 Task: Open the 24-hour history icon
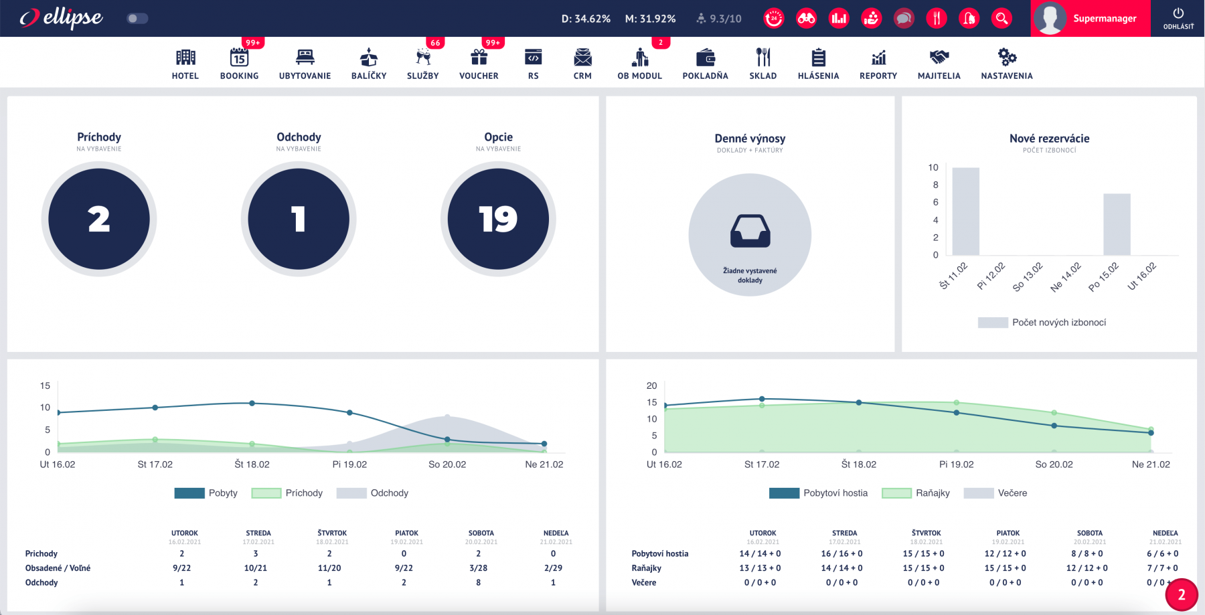coord(774,18)
